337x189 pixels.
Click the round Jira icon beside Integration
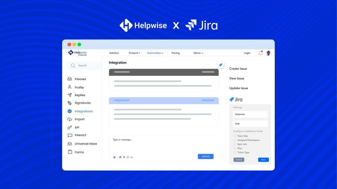click(220, 65)
